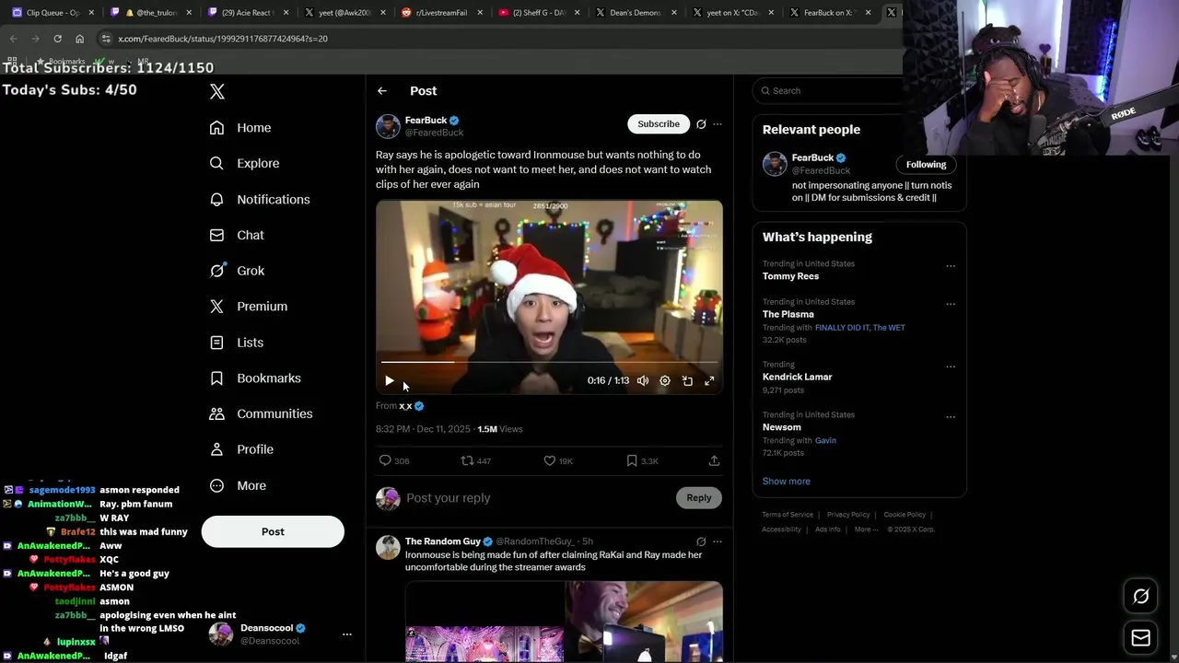Image resolution: width=1179 pixels, height=663 pixels.
Task: Open Kendrick Lamar trending topic
Action: (797, 377)
